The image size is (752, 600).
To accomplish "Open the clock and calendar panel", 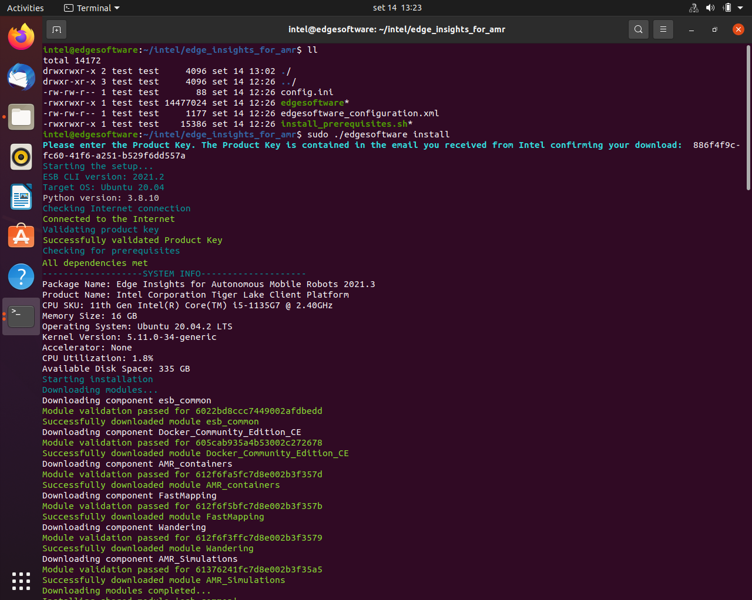I will point(397,8).
